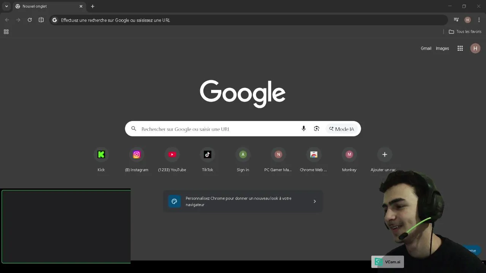Click the search magnifier icon in search box
This screenshot has height=273, width=486.
(134, 129)
